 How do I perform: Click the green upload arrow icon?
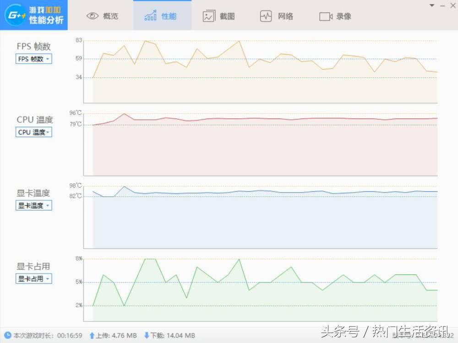coord(93,335)
